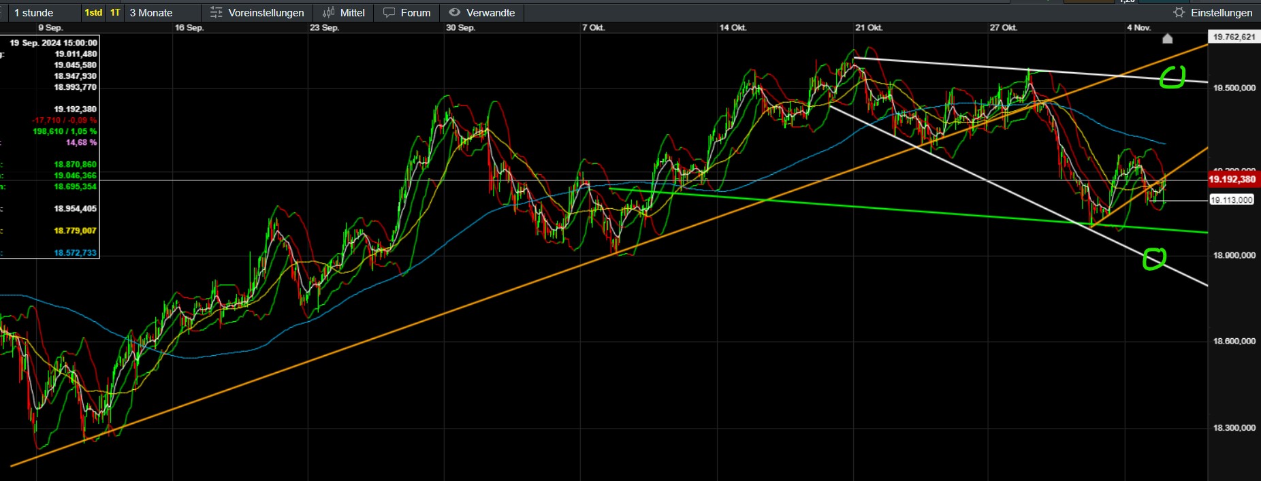The width and height of the screenshot is (1261, 481).
Task: Open the Voreinstellungen sliders icon
Action: 216,13
